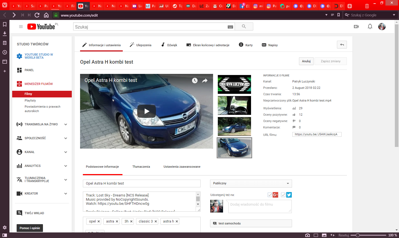399x238 pixels.
Task: Expand Kanał section
Action: click(x=66, y=152)
